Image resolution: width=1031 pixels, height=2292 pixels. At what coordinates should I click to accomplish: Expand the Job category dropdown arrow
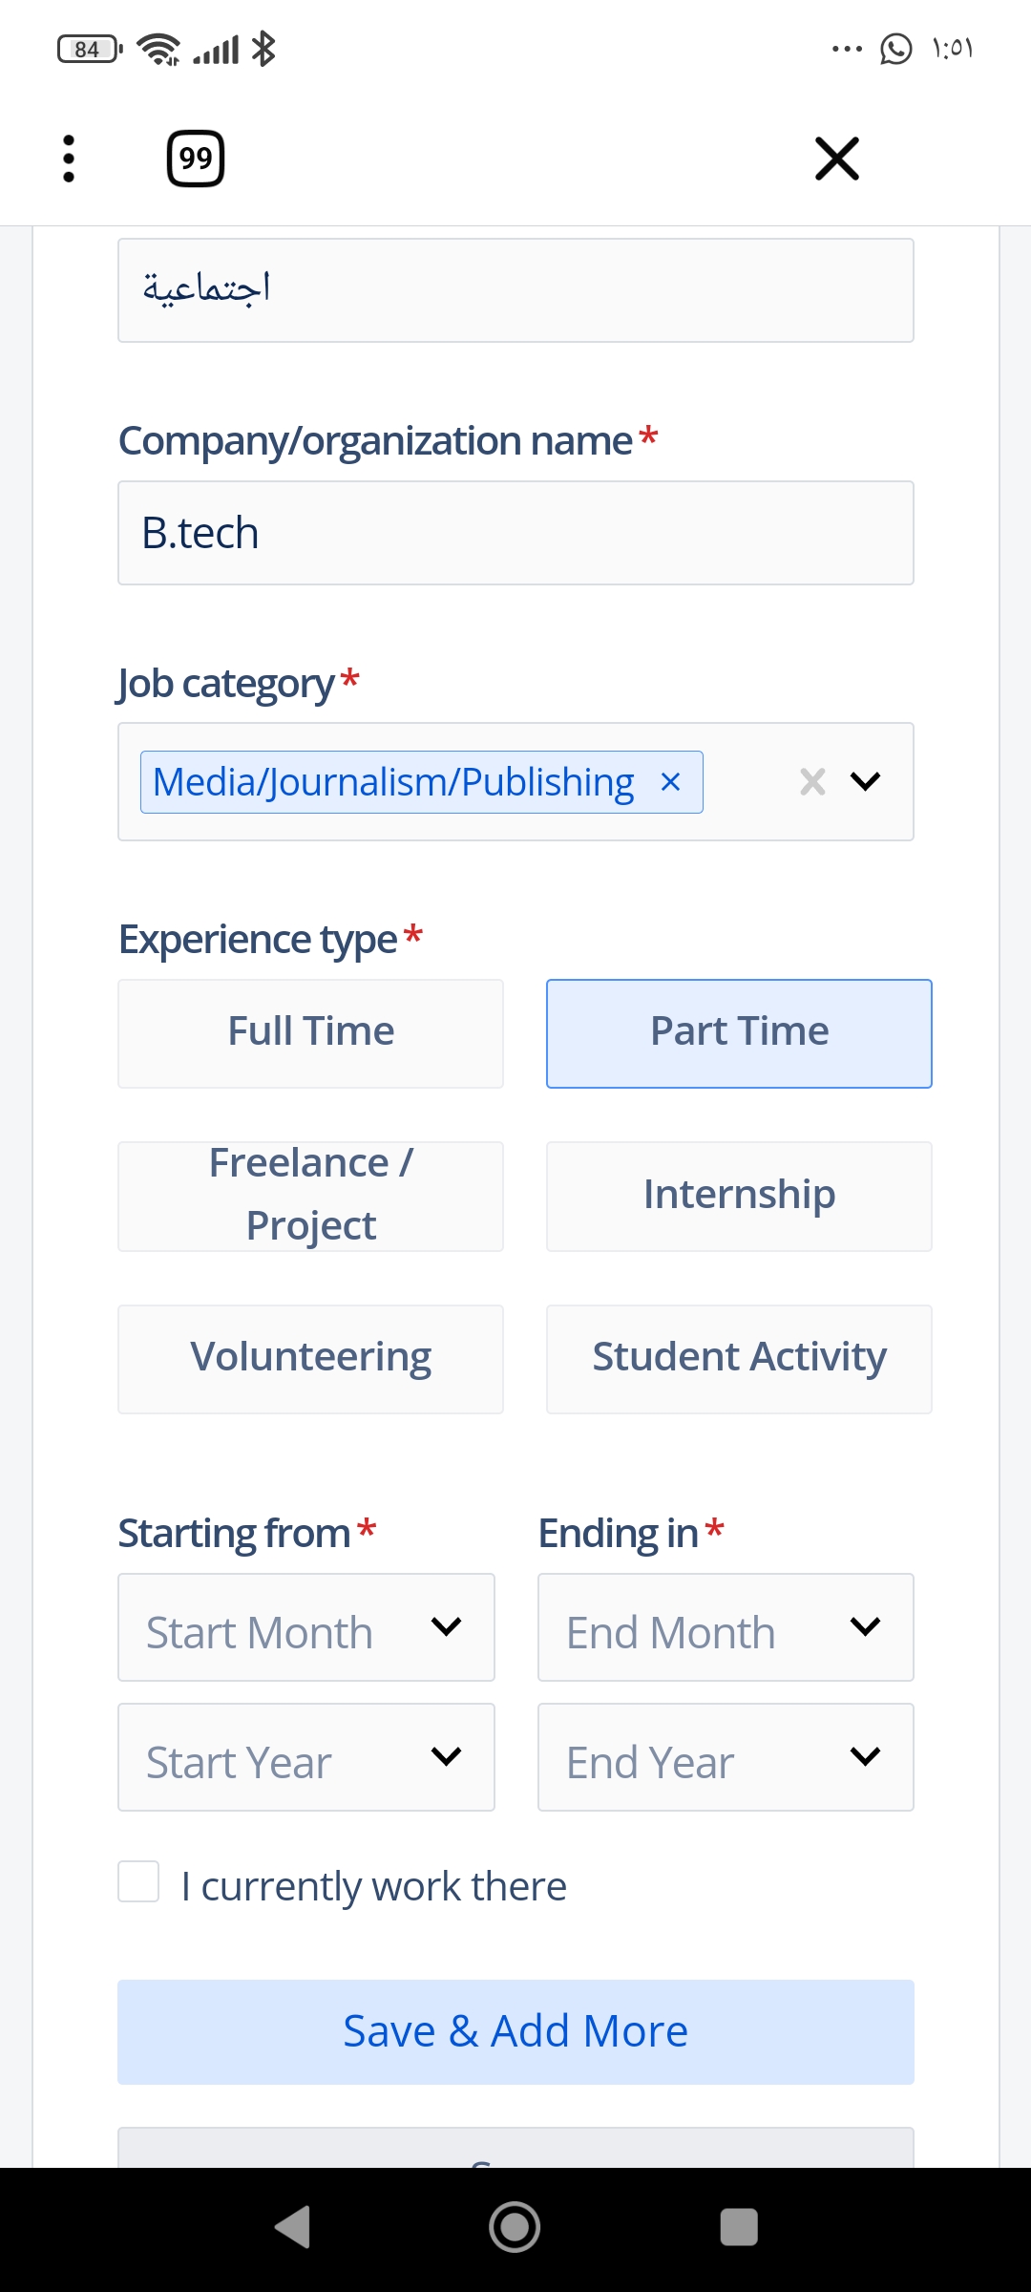coord(865,781)
